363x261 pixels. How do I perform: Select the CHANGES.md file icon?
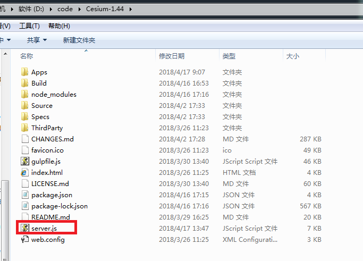point(25,139)
